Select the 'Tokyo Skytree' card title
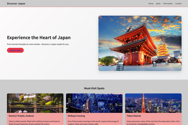 tap(134, 116)
